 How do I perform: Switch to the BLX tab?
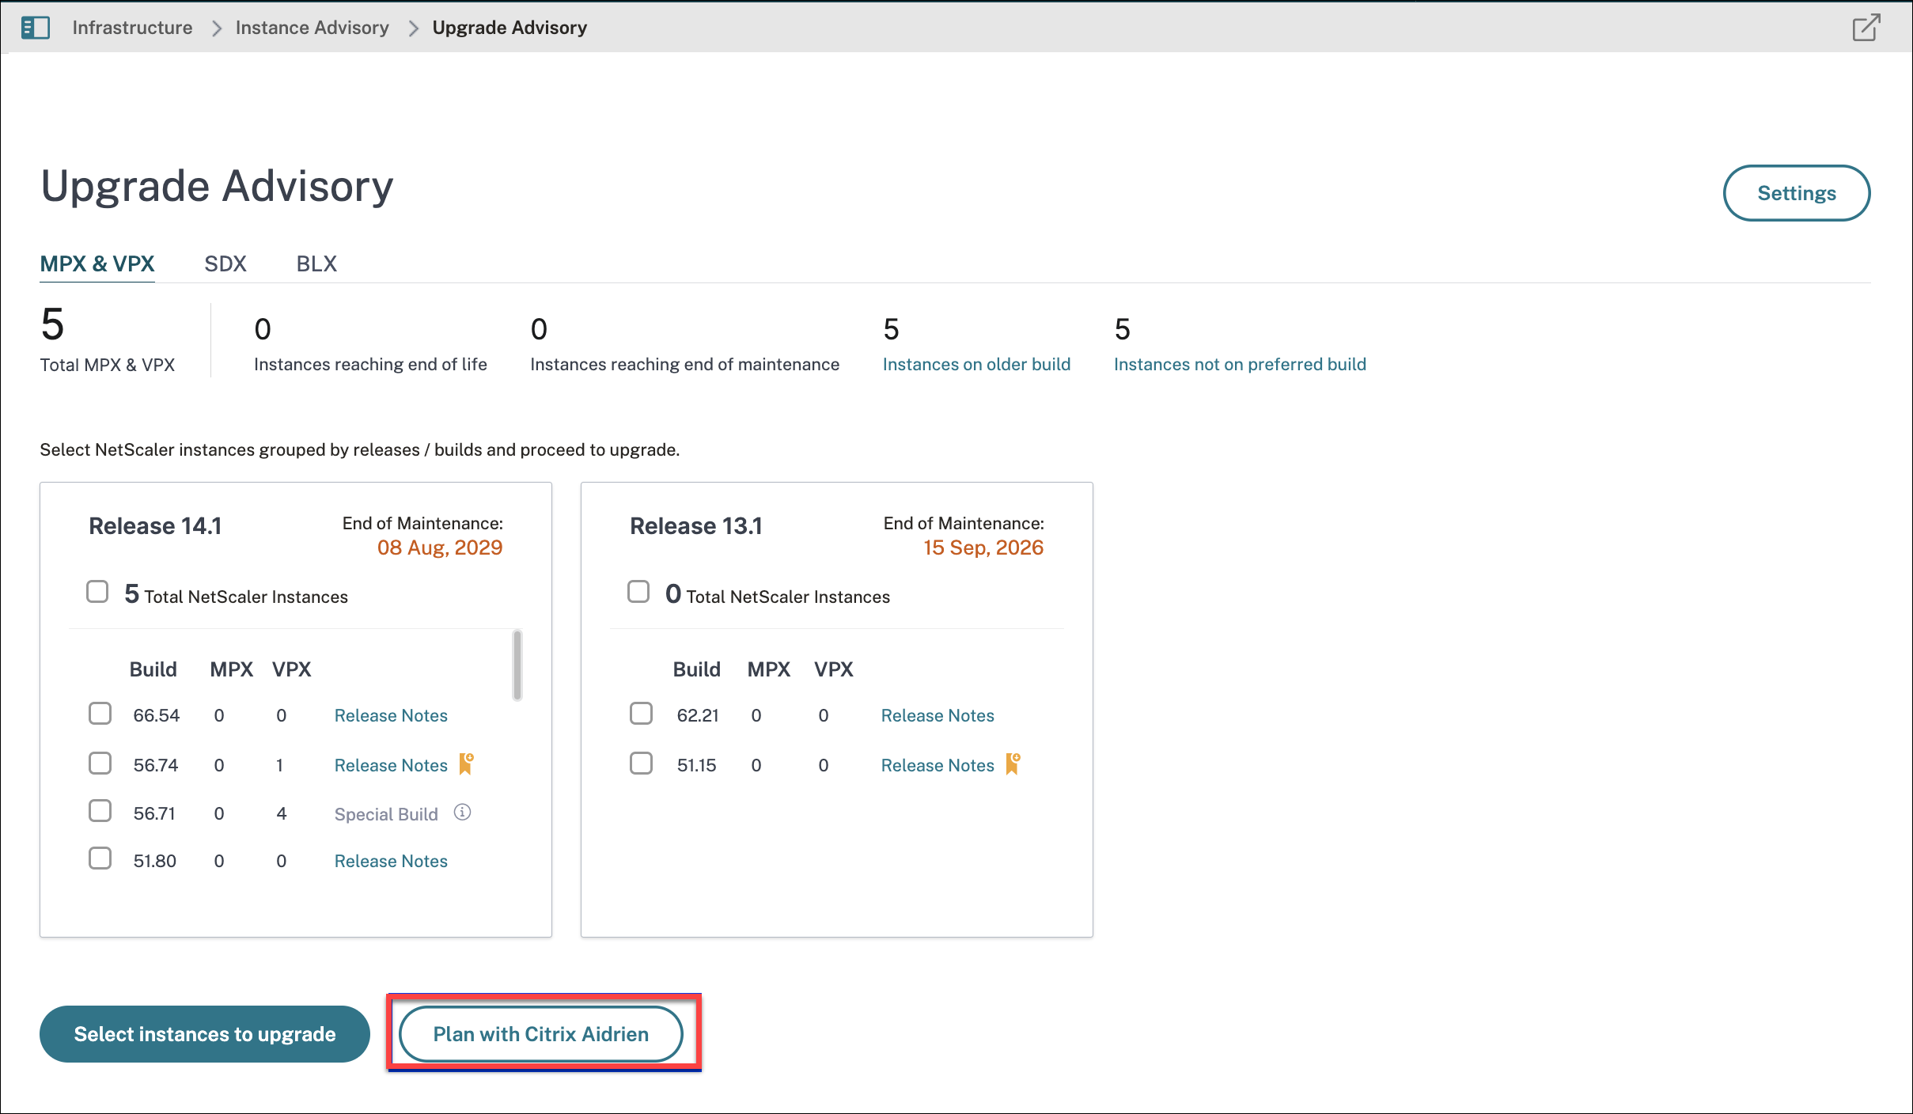click(316, 263)
